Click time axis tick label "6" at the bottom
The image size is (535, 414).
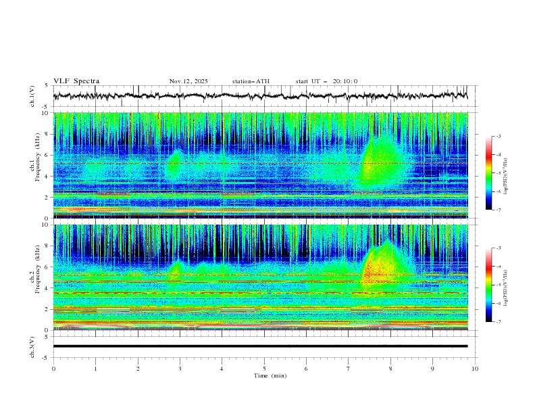(x=306, y=369)
